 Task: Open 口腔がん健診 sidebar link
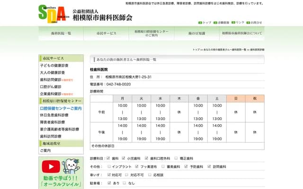coord(51,87)
